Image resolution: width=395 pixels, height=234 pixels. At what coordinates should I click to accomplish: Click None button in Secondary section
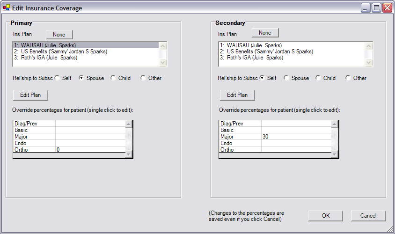(x=265, y=33)
